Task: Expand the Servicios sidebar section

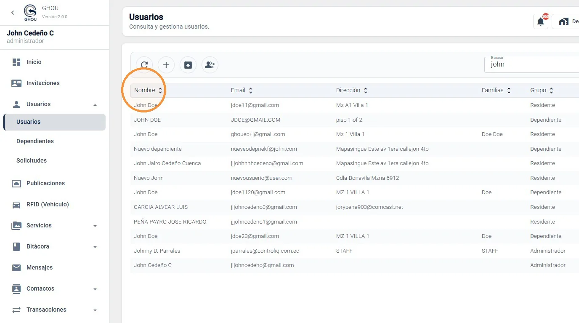Action: point(95,226)
